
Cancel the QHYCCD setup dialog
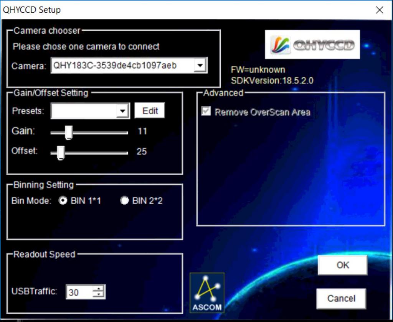[341, 299]
